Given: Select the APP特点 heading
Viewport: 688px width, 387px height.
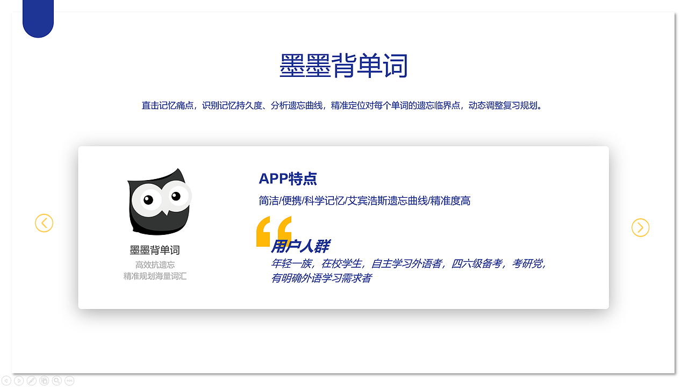Looking at the screenshot, I should pos(287,178).
